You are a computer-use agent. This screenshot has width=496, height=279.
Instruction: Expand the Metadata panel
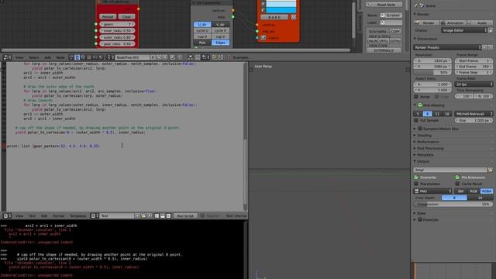(425, 155)
